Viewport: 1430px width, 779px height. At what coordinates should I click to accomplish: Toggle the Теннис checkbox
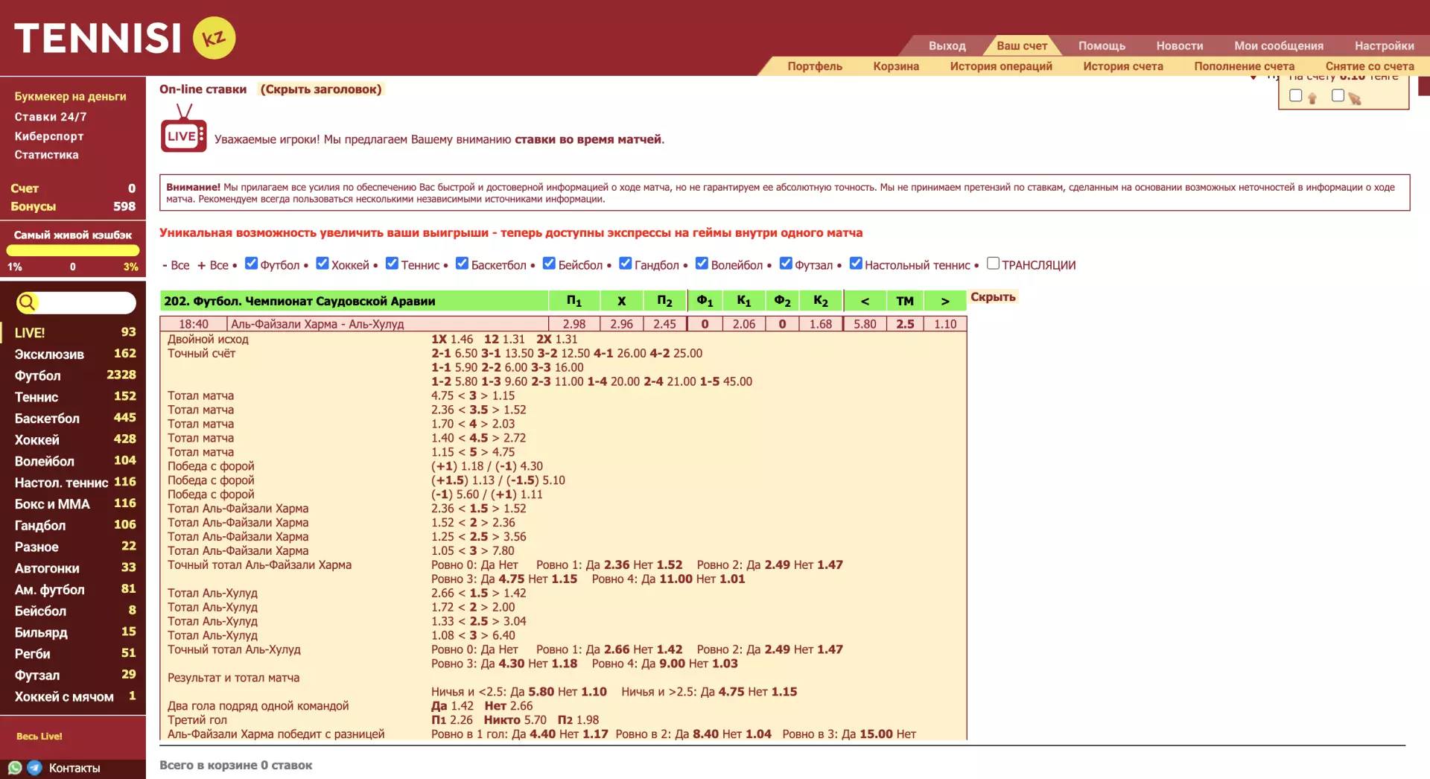click(392, 263)
